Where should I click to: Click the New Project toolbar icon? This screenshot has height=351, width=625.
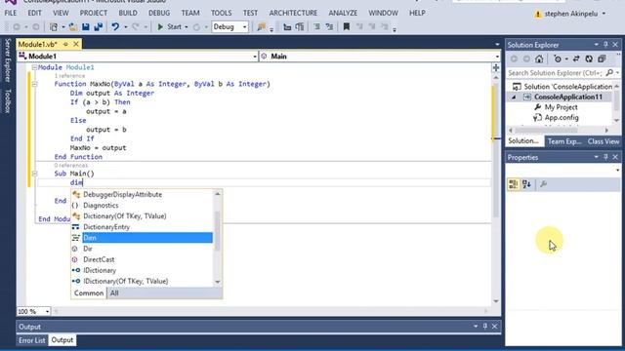(54, 27)
